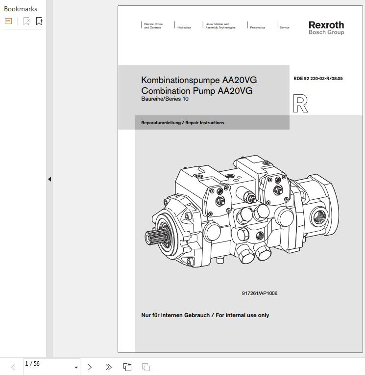Jump to the last page double arrow
This screenshot has width=365, height=375.
(109, 367)
